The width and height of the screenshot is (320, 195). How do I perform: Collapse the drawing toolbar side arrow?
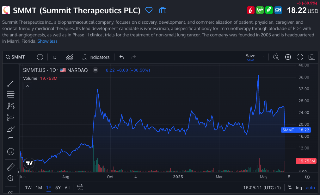point(18,172)
